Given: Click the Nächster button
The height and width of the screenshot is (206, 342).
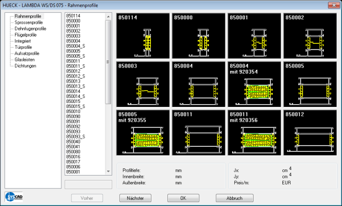Looking at the screenshot, I should coord(135,198).
